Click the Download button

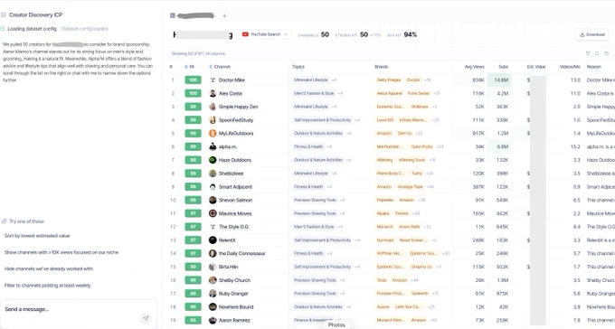[x=592, y=34]
